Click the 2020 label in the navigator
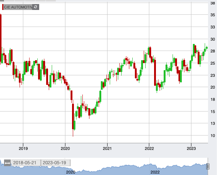This screenshot has width=218, height=175. (x=71, y=172)
